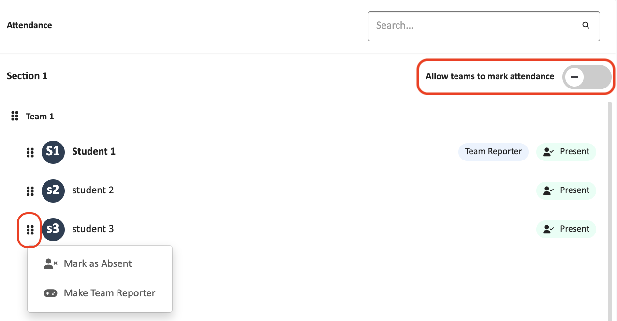The height and width of the screenshot is (321, 617).
Task: Click student 3's s3 avatar icon
Action: [53, 229]
